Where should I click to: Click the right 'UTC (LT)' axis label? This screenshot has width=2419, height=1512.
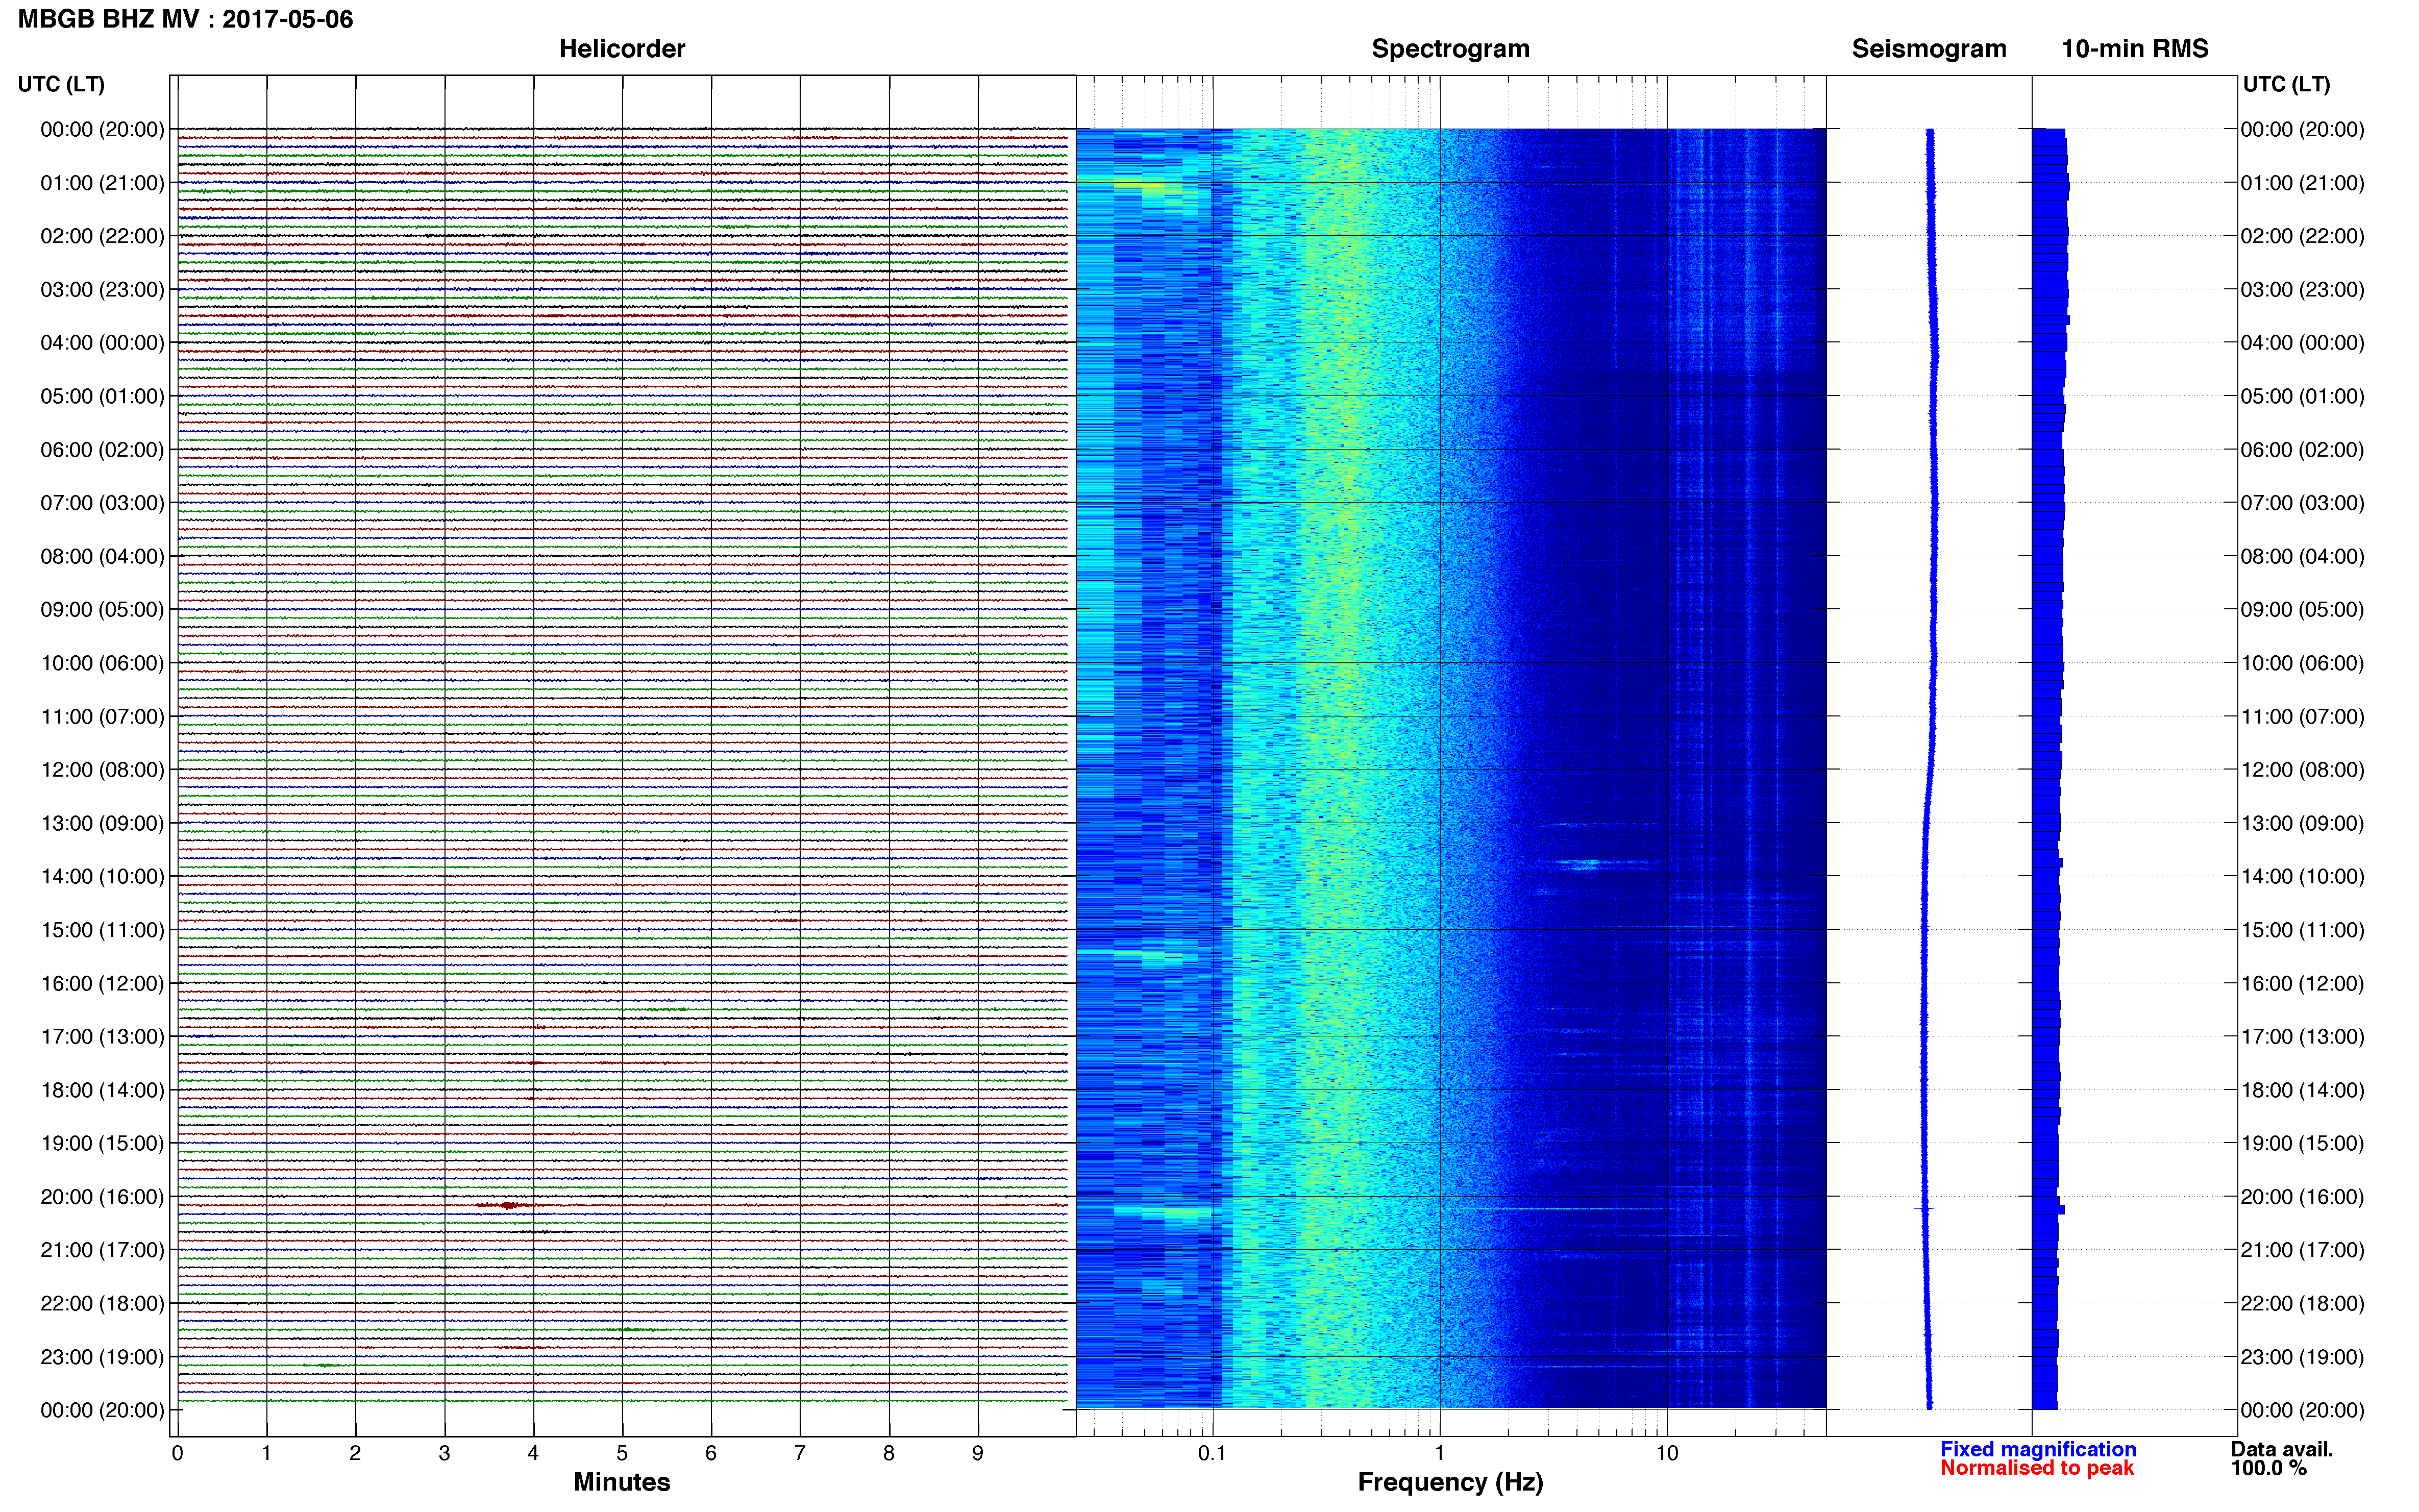2286,84
